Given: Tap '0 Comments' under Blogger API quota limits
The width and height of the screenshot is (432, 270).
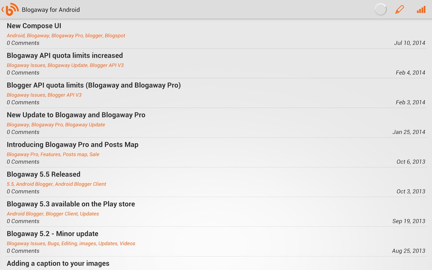Looking at the screenshot, I should click(x=23, y=103).
